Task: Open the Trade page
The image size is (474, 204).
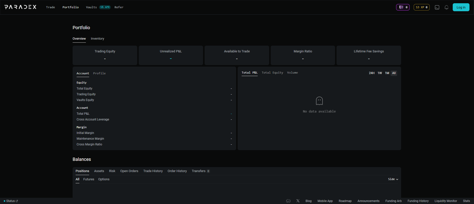Action: [51, 7]
